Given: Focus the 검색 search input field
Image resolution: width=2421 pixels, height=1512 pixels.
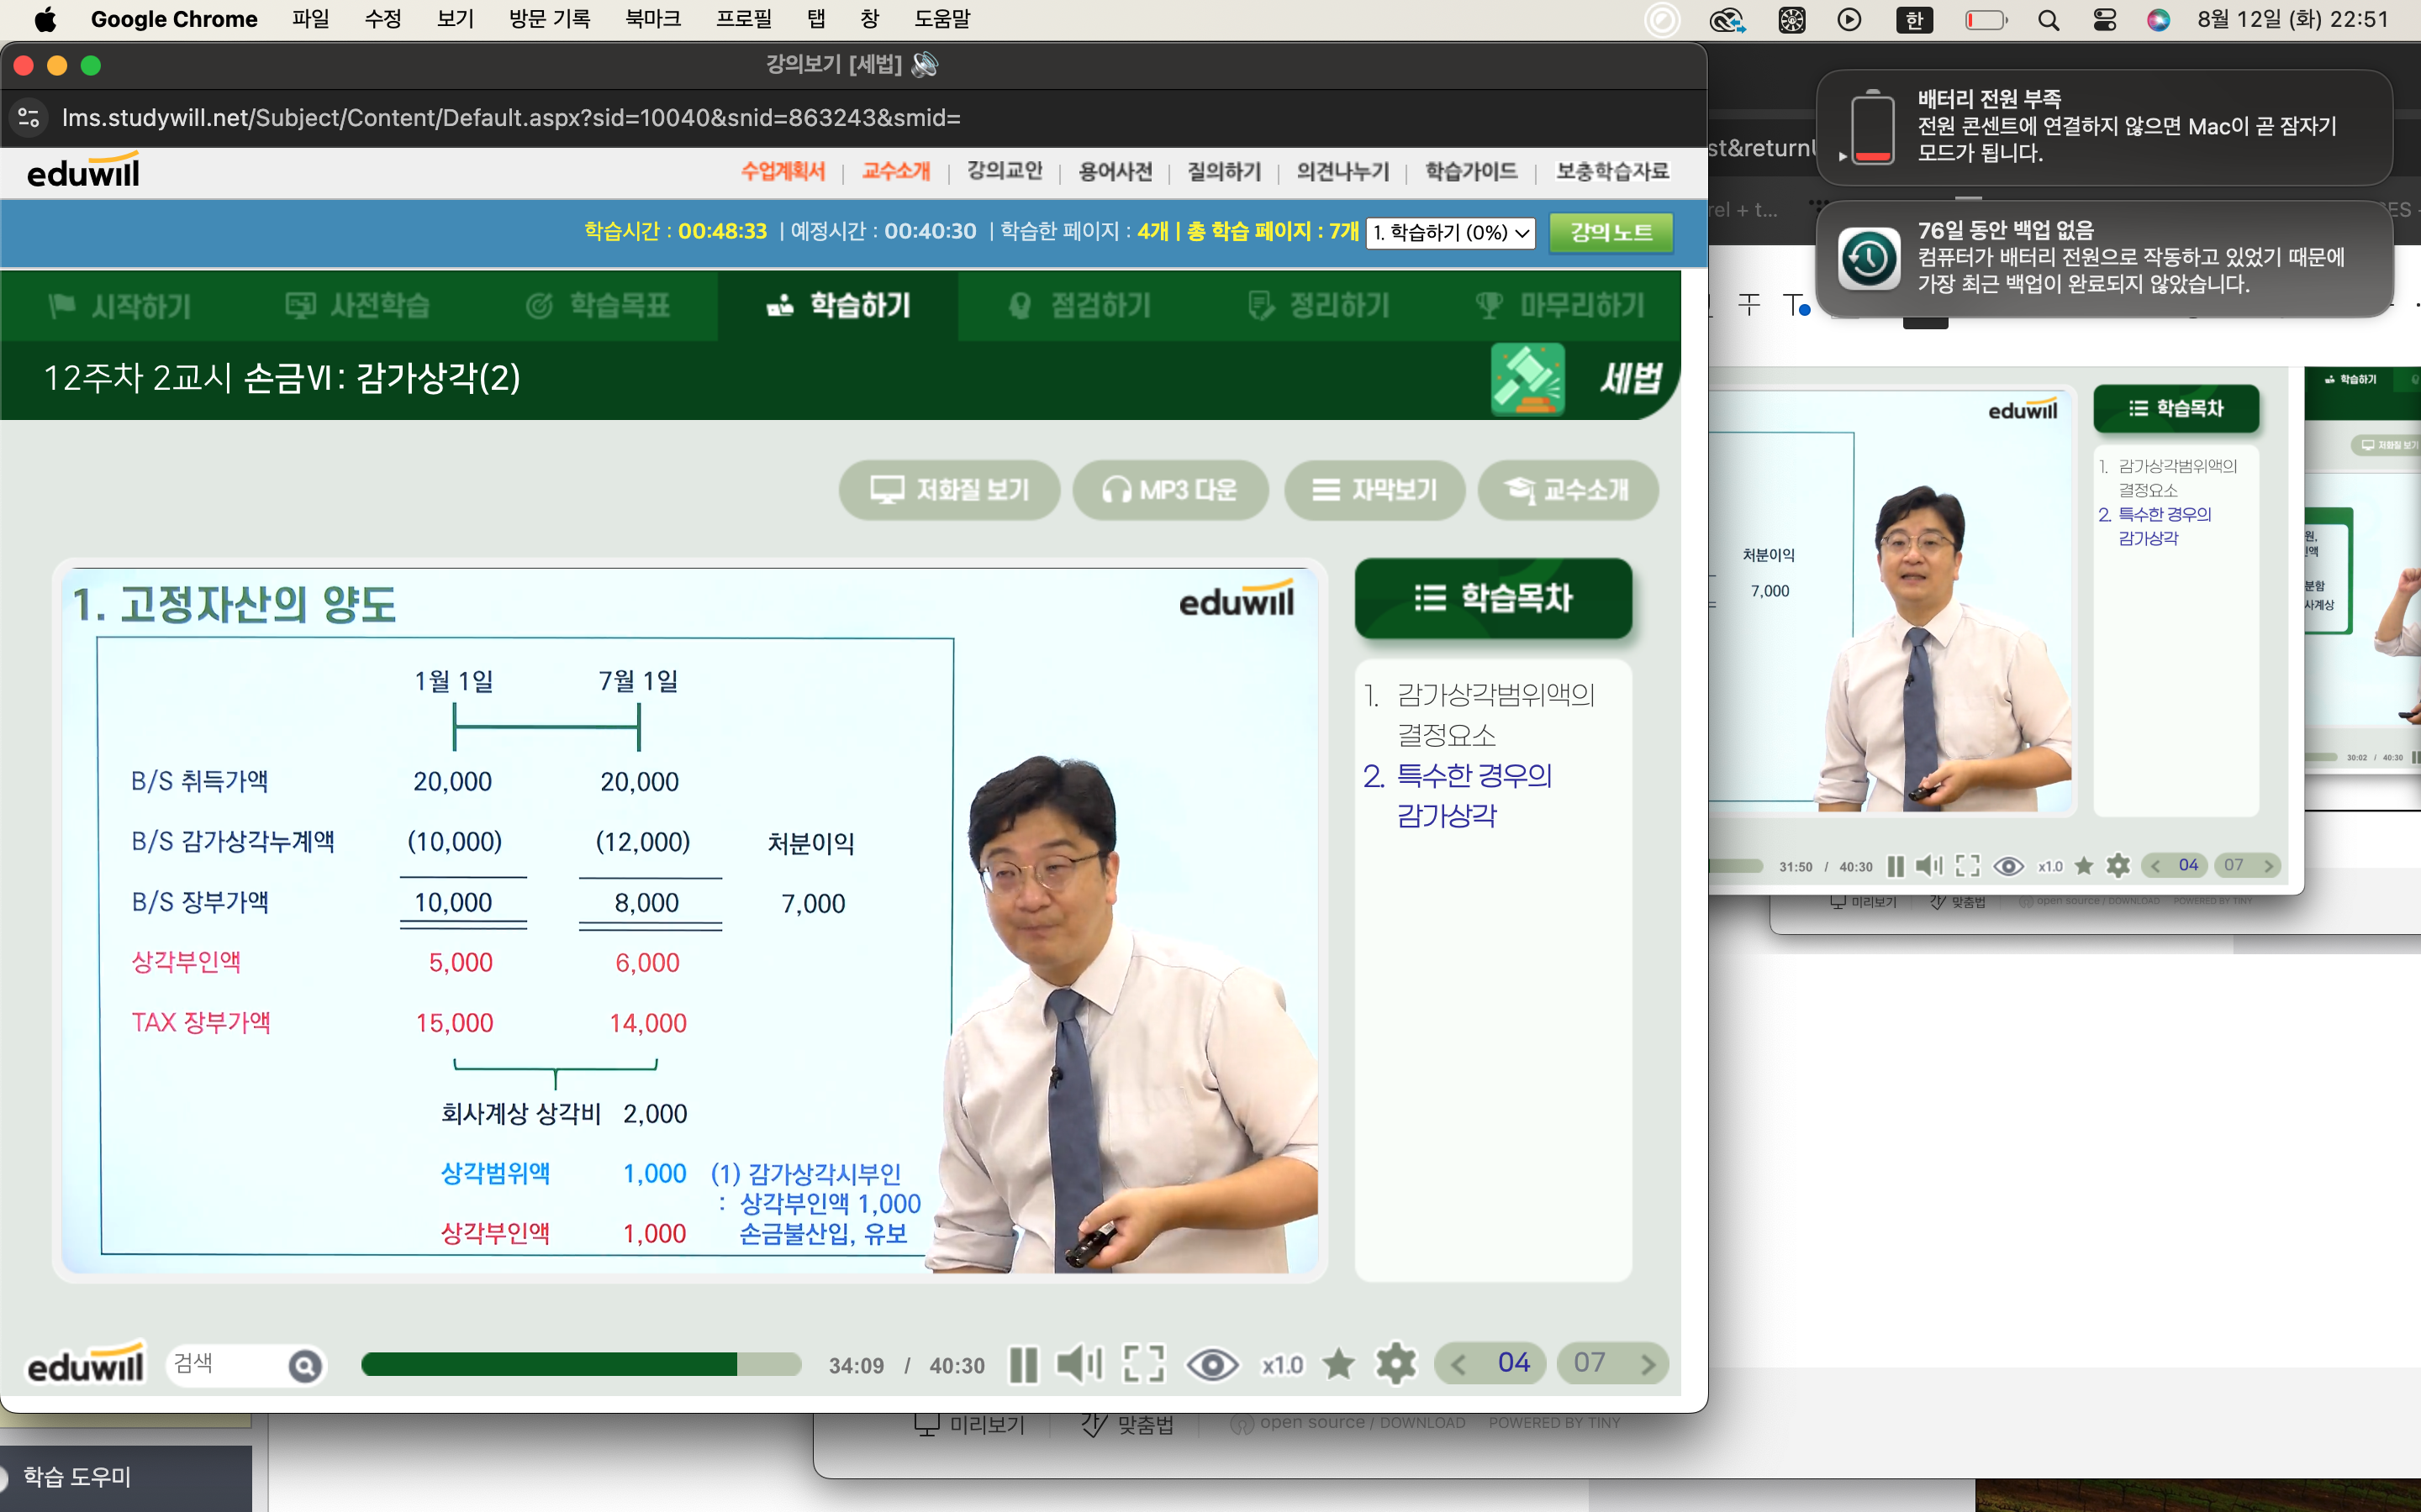Looking at the screenshot, I should click(x=226, y=1364).
